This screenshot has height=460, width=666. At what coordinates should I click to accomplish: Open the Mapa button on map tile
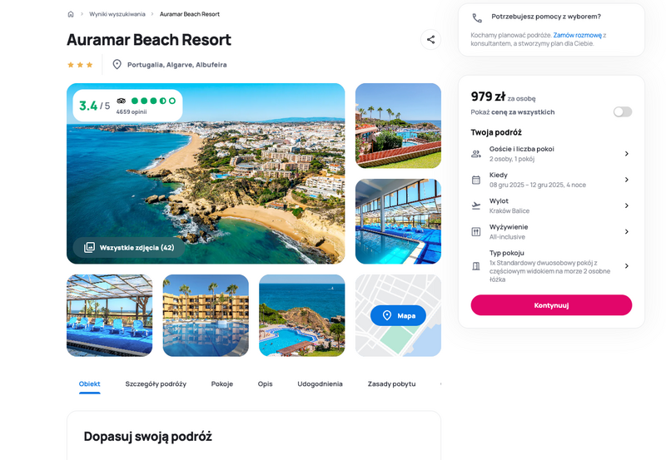point(398,315)
